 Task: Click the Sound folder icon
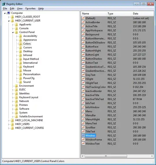(21, 82)
